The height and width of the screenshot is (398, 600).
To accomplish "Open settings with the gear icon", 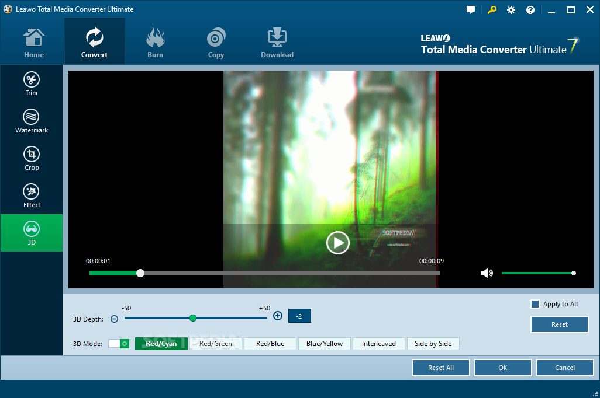I will (x=511, y=10).
